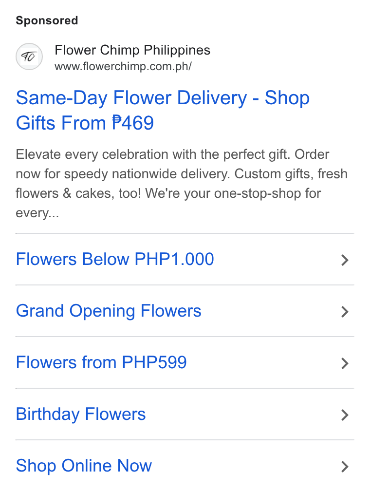Visit the www.flowerchimp.com.ph/ URL

(x=123, y=67)
